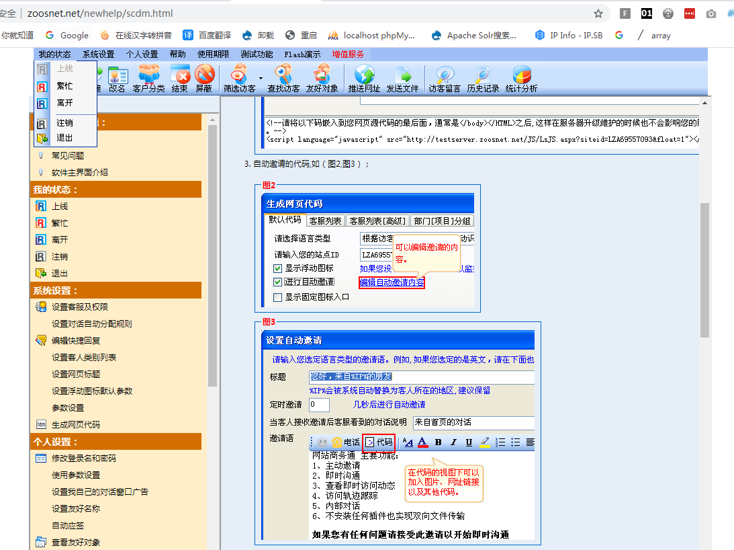
Task: Open the 使用期限 menu
Action: coord(214,54)
